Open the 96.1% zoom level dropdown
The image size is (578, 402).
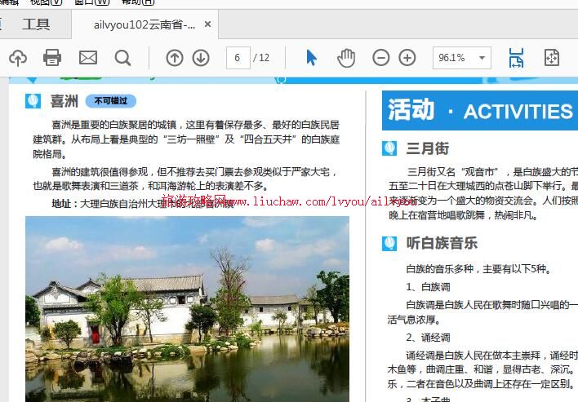click(x=482, y=58)
